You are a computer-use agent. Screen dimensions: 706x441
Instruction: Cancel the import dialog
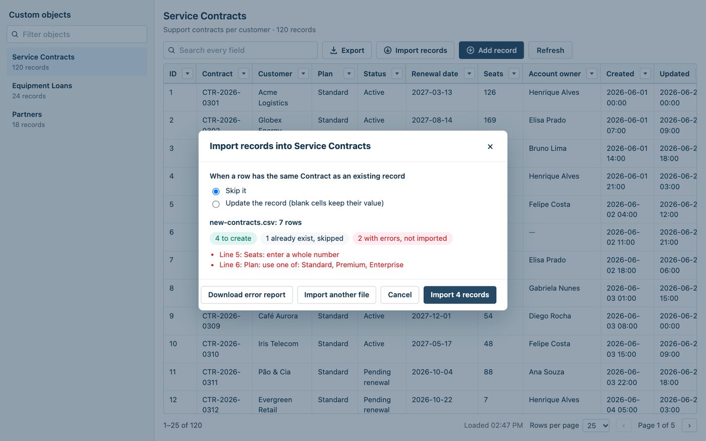click(400, 295)
